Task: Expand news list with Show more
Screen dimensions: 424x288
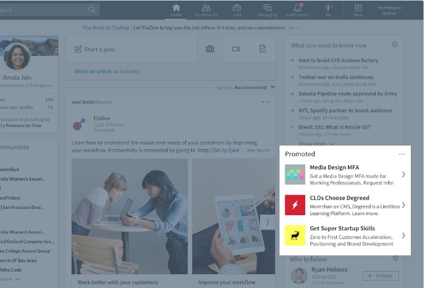Action: [317, 144]
